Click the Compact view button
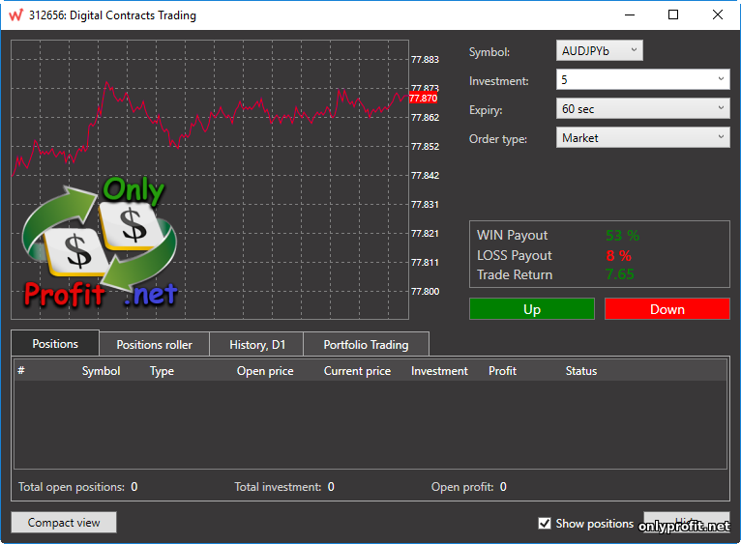Viewport: 741px width, 544px height. pos(64,523)
